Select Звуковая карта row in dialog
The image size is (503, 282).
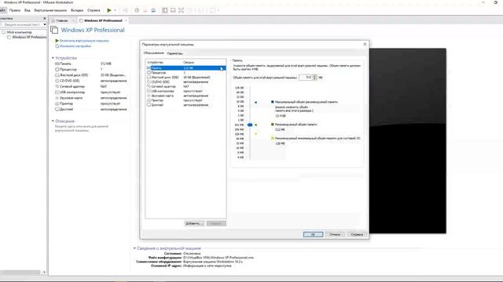[186, 96]
